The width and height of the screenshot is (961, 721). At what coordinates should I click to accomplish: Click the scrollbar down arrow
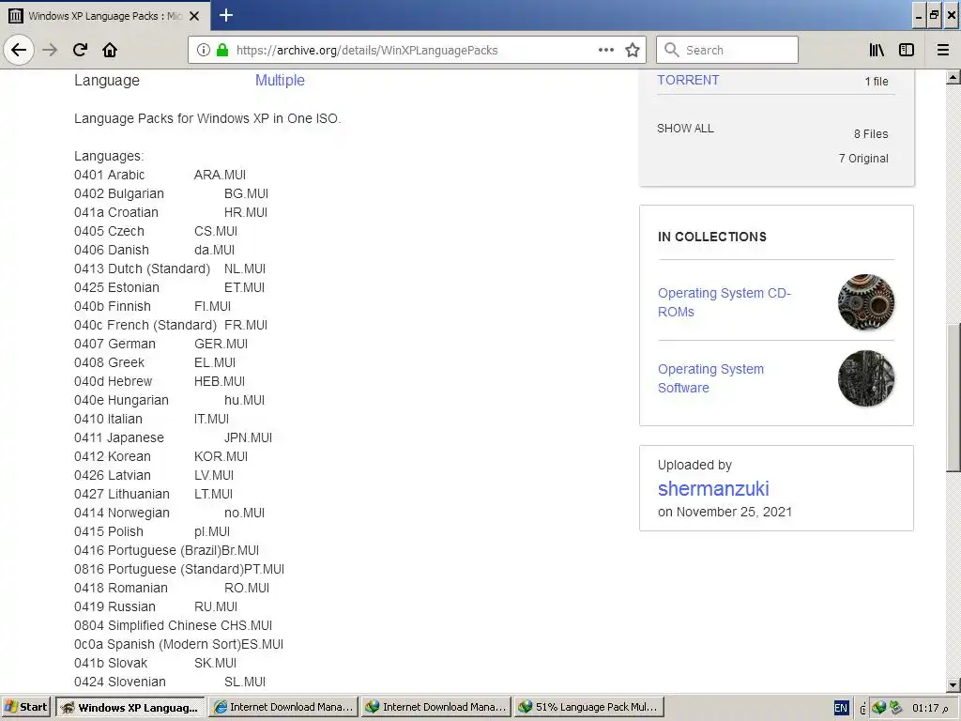(x=953, y=684)
